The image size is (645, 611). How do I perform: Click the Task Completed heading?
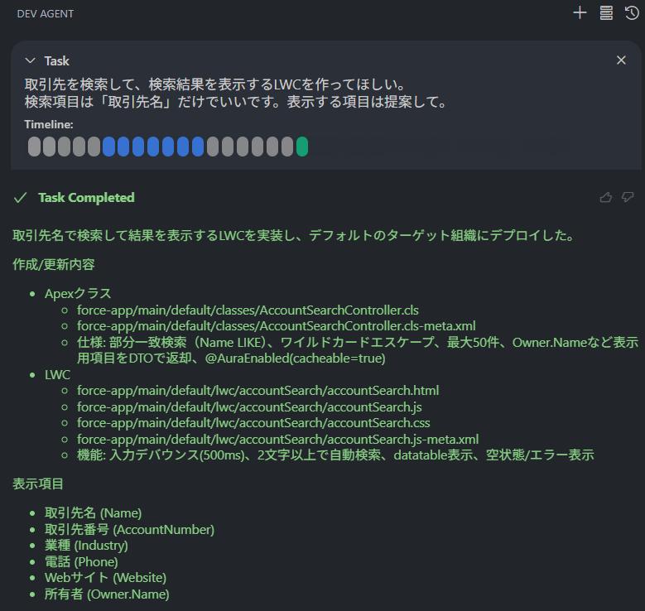point(86,198)
